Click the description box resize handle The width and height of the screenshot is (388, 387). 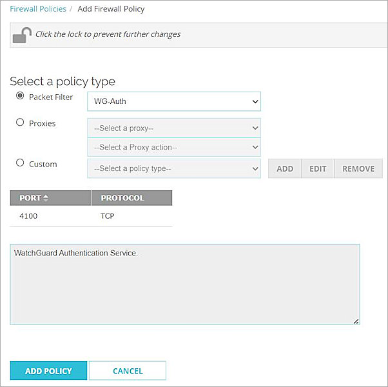point(356,321)
